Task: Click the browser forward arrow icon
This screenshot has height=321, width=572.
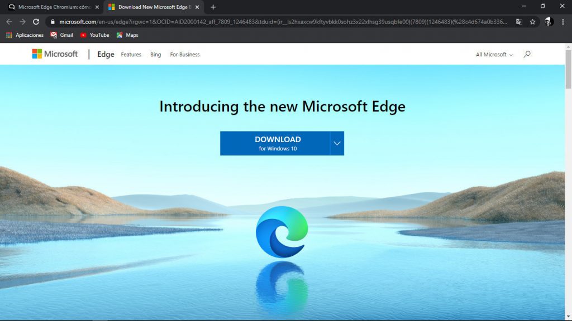Action: (22, 21)
